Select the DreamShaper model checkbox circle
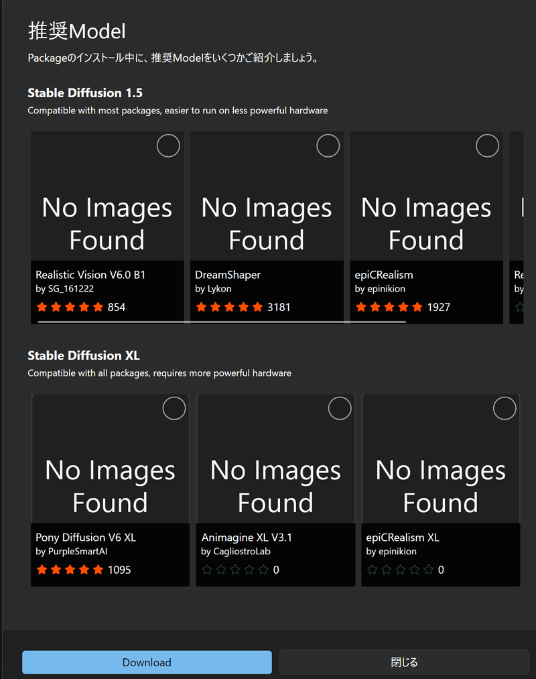 pos(328,146)
